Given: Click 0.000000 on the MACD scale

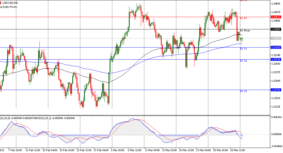Looking at the screenshot, I should click(277, 134).
